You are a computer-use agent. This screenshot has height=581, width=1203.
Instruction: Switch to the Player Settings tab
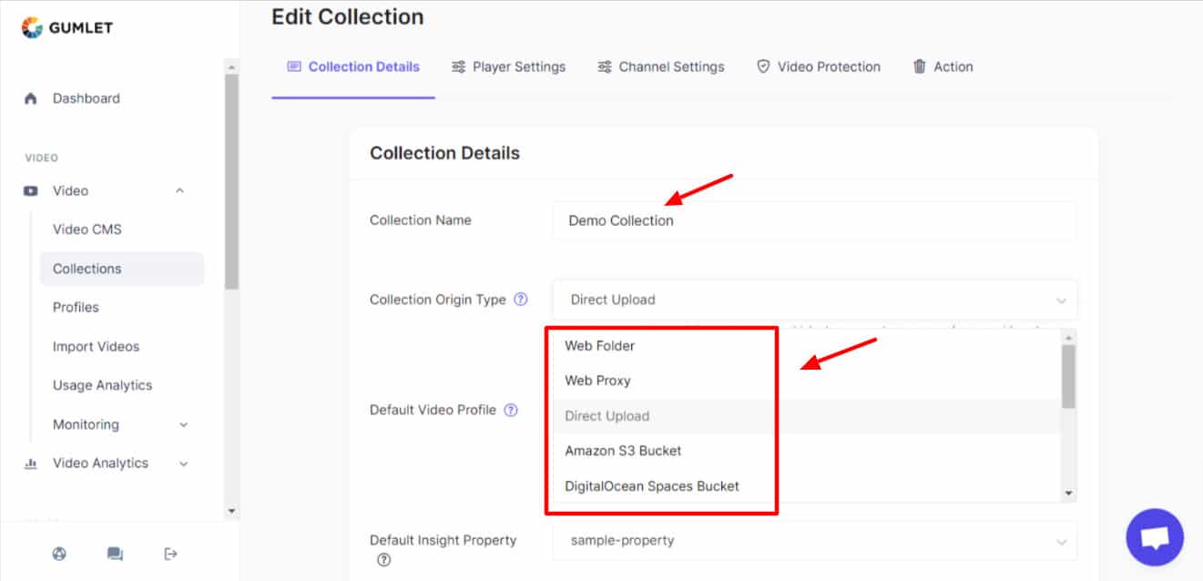[x=508, y=66]
